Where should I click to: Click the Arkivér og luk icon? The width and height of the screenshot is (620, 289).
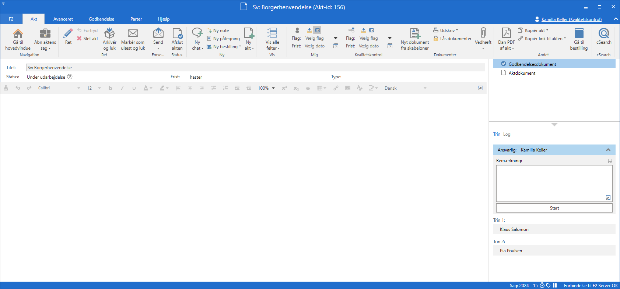109,34
